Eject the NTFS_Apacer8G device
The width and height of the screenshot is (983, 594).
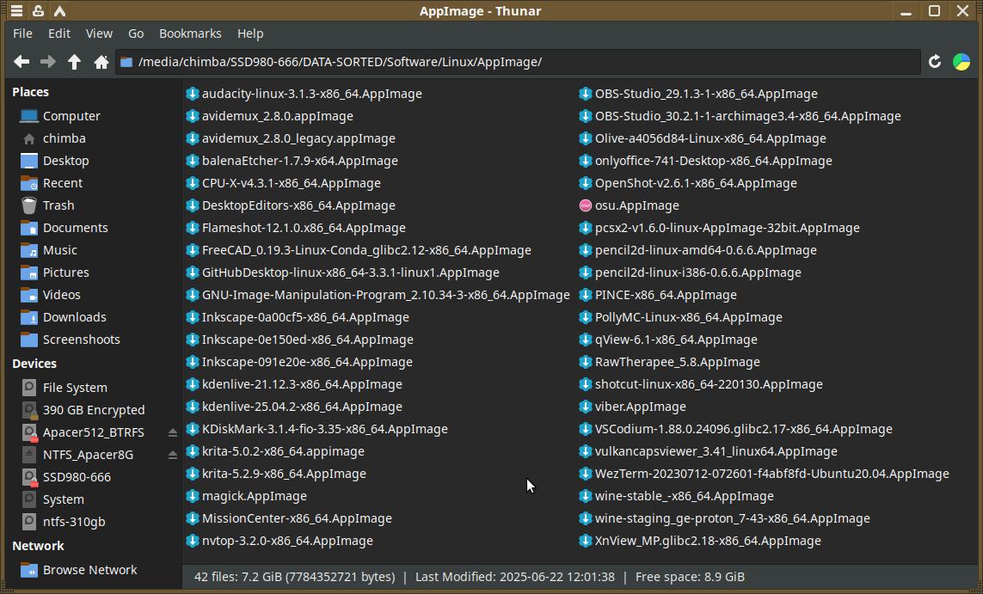click(x=172, y=455)
